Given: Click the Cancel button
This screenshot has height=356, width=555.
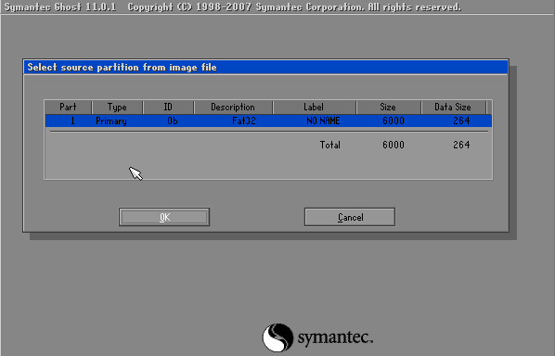Looking at the screenshot, I should pyautogui.click(x=350, y=217).
